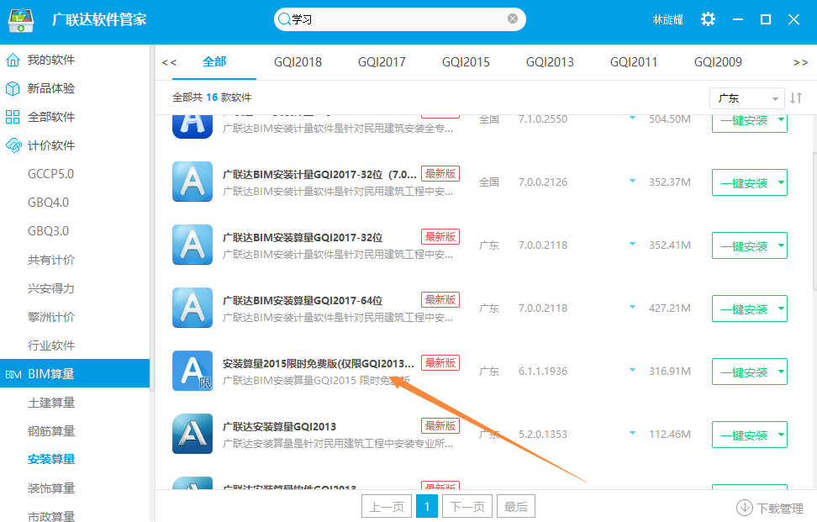Click the 我的软件 home icon
The width and height of the screenshot is (817, 522).
click(x=13, y=60)
